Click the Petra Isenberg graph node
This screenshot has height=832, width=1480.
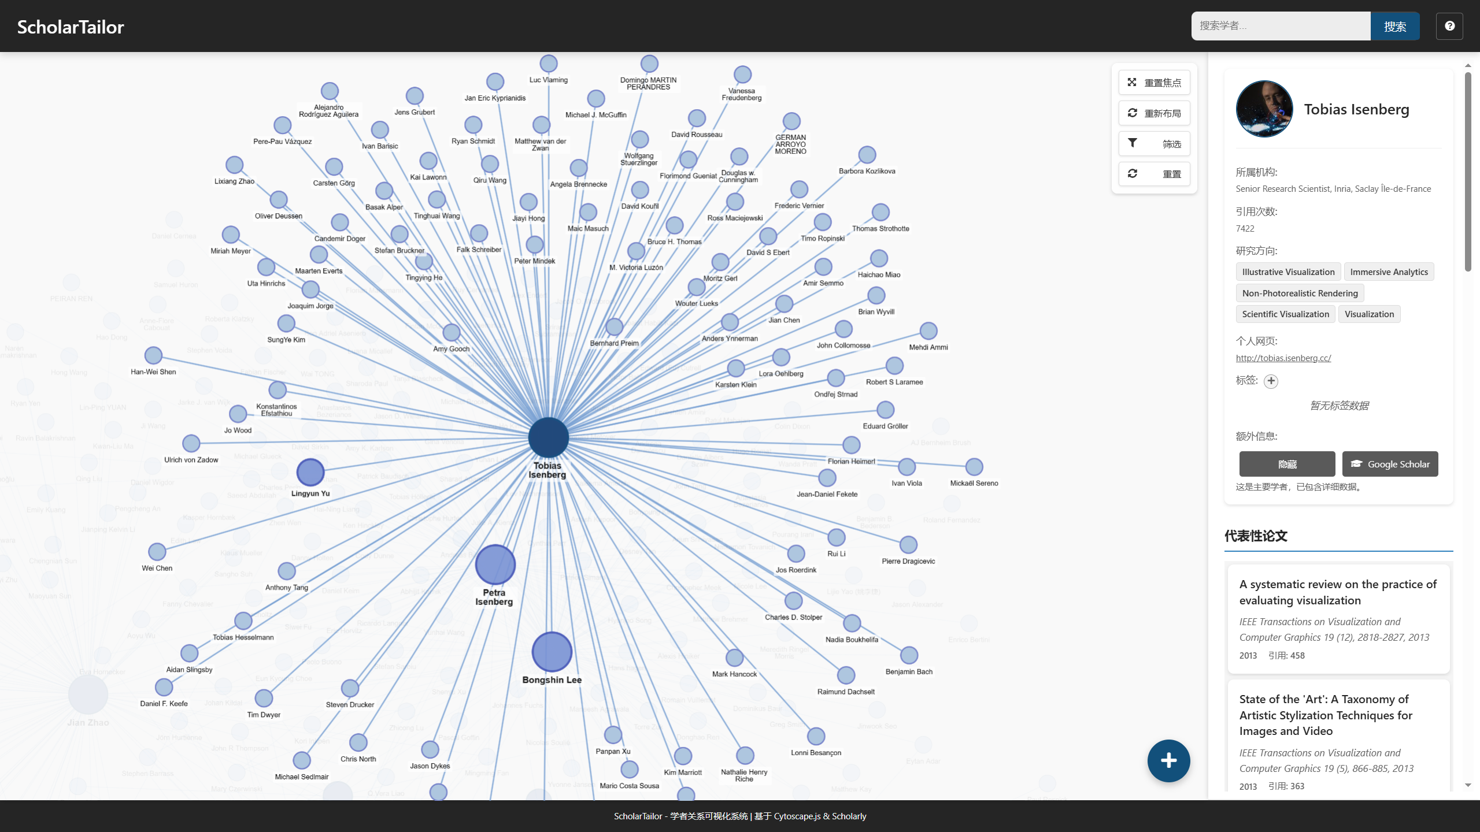[x=495, y=564]
